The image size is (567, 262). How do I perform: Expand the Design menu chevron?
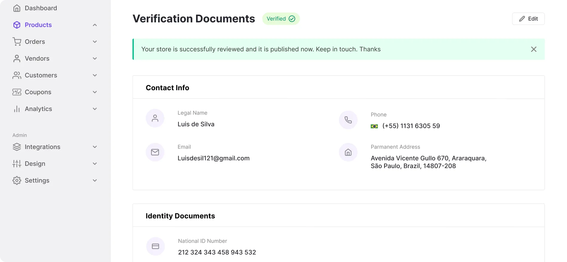pos(95,164)
